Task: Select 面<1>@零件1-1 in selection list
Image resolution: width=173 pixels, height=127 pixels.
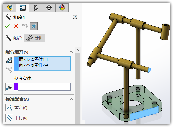Action: tap(34, 60)
